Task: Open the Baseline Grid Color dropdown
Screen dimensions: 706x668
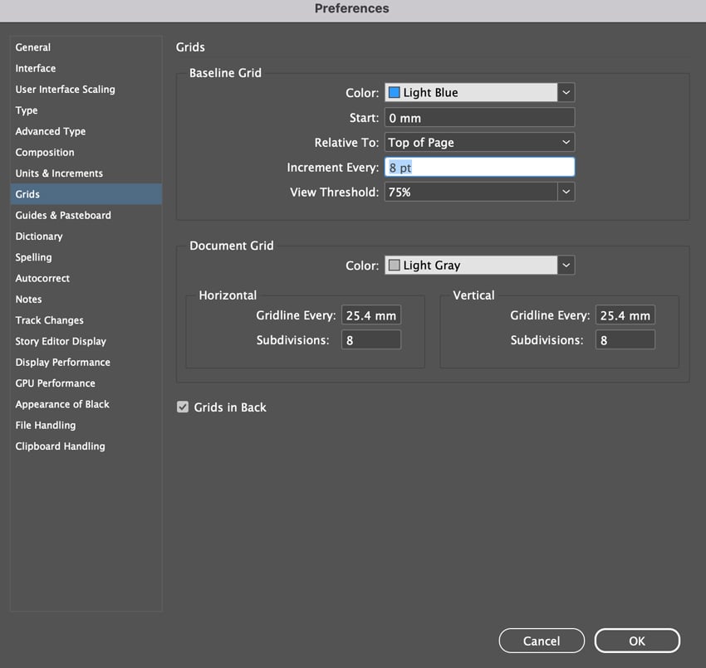Action: (x=566, y=93)
